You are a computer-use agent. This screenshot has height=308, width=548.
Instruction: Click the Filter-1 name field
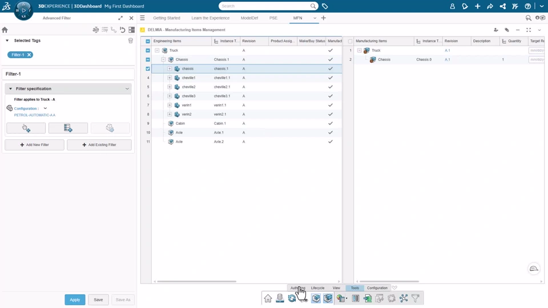[68, 74]
